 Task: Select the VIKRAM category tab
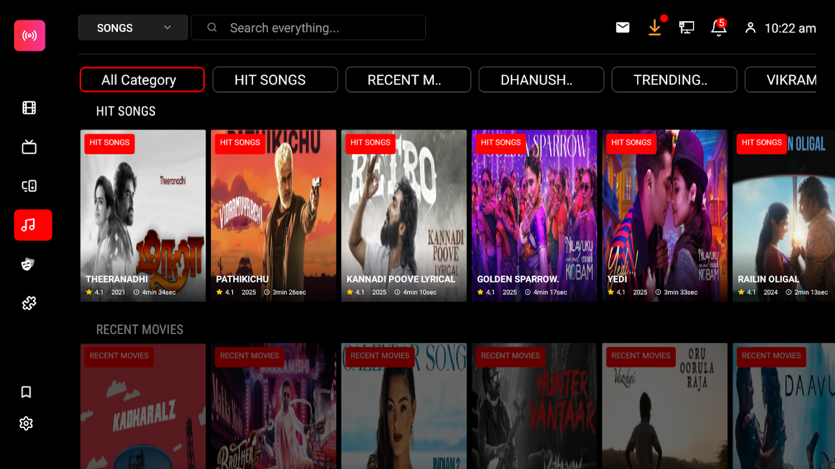click(780, 80)
